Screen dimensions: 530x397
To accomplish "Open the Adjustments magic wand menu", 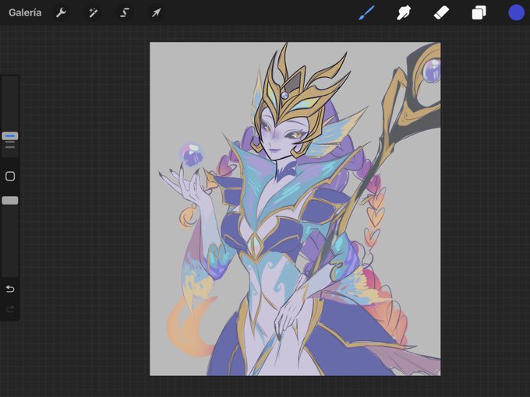I will (93, 12).
